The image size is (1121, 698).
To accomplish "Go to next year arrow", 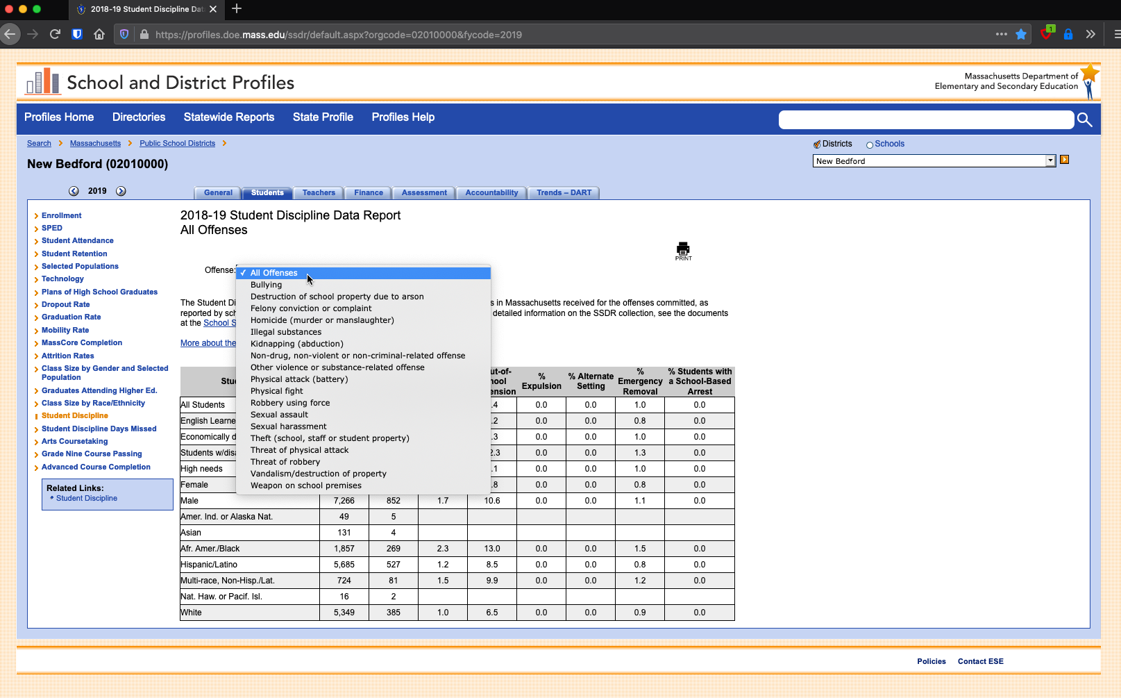I will (x=121, y=191).
